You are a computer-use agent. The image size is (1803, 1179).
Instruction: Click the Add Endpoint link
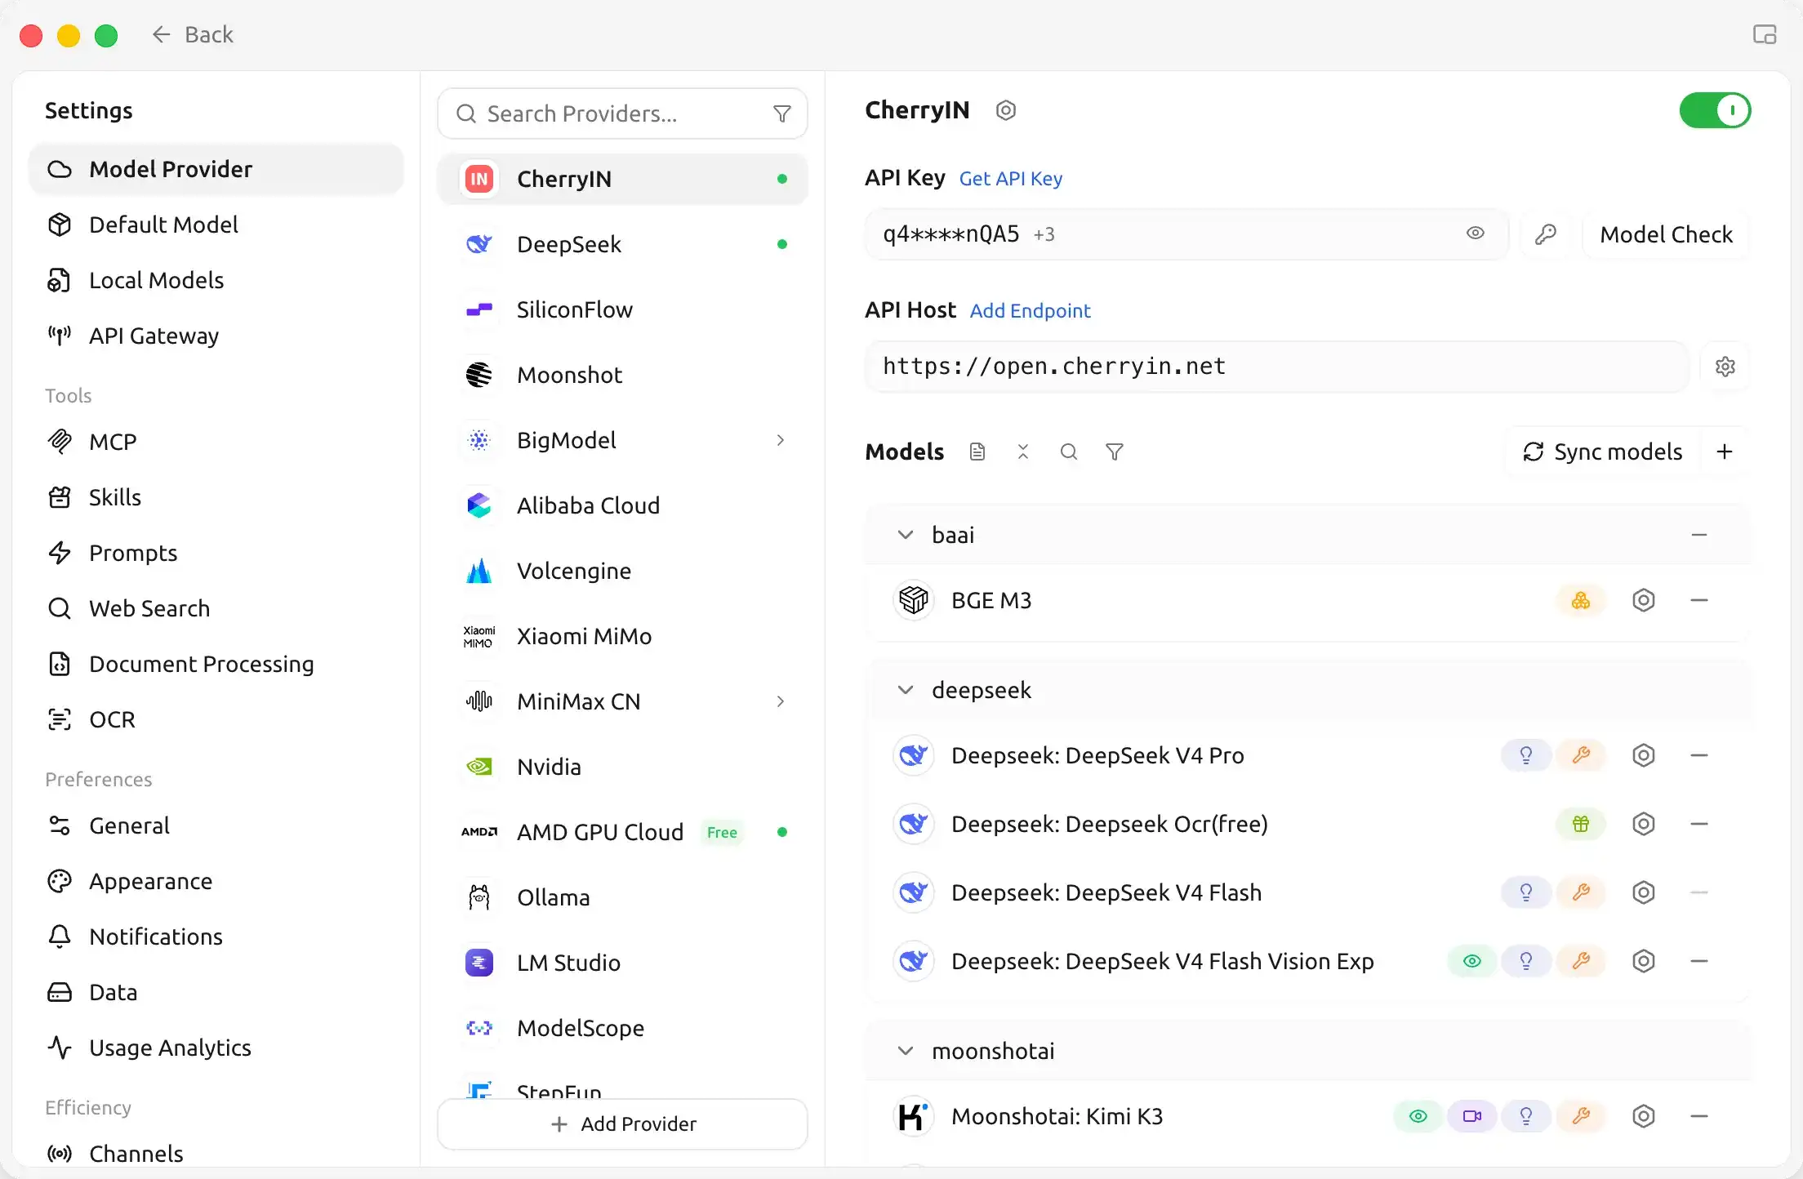(x=1030, y=311)
